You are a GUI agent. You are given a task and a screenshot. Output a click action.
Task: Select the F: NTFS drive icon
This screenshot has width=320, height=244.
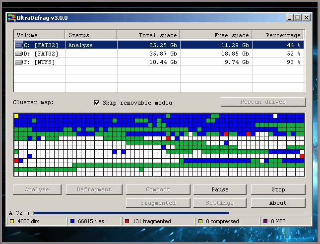pos(19,62)
